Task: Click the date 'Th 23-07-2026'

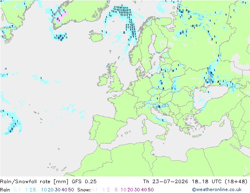Action: pos(165,182)
